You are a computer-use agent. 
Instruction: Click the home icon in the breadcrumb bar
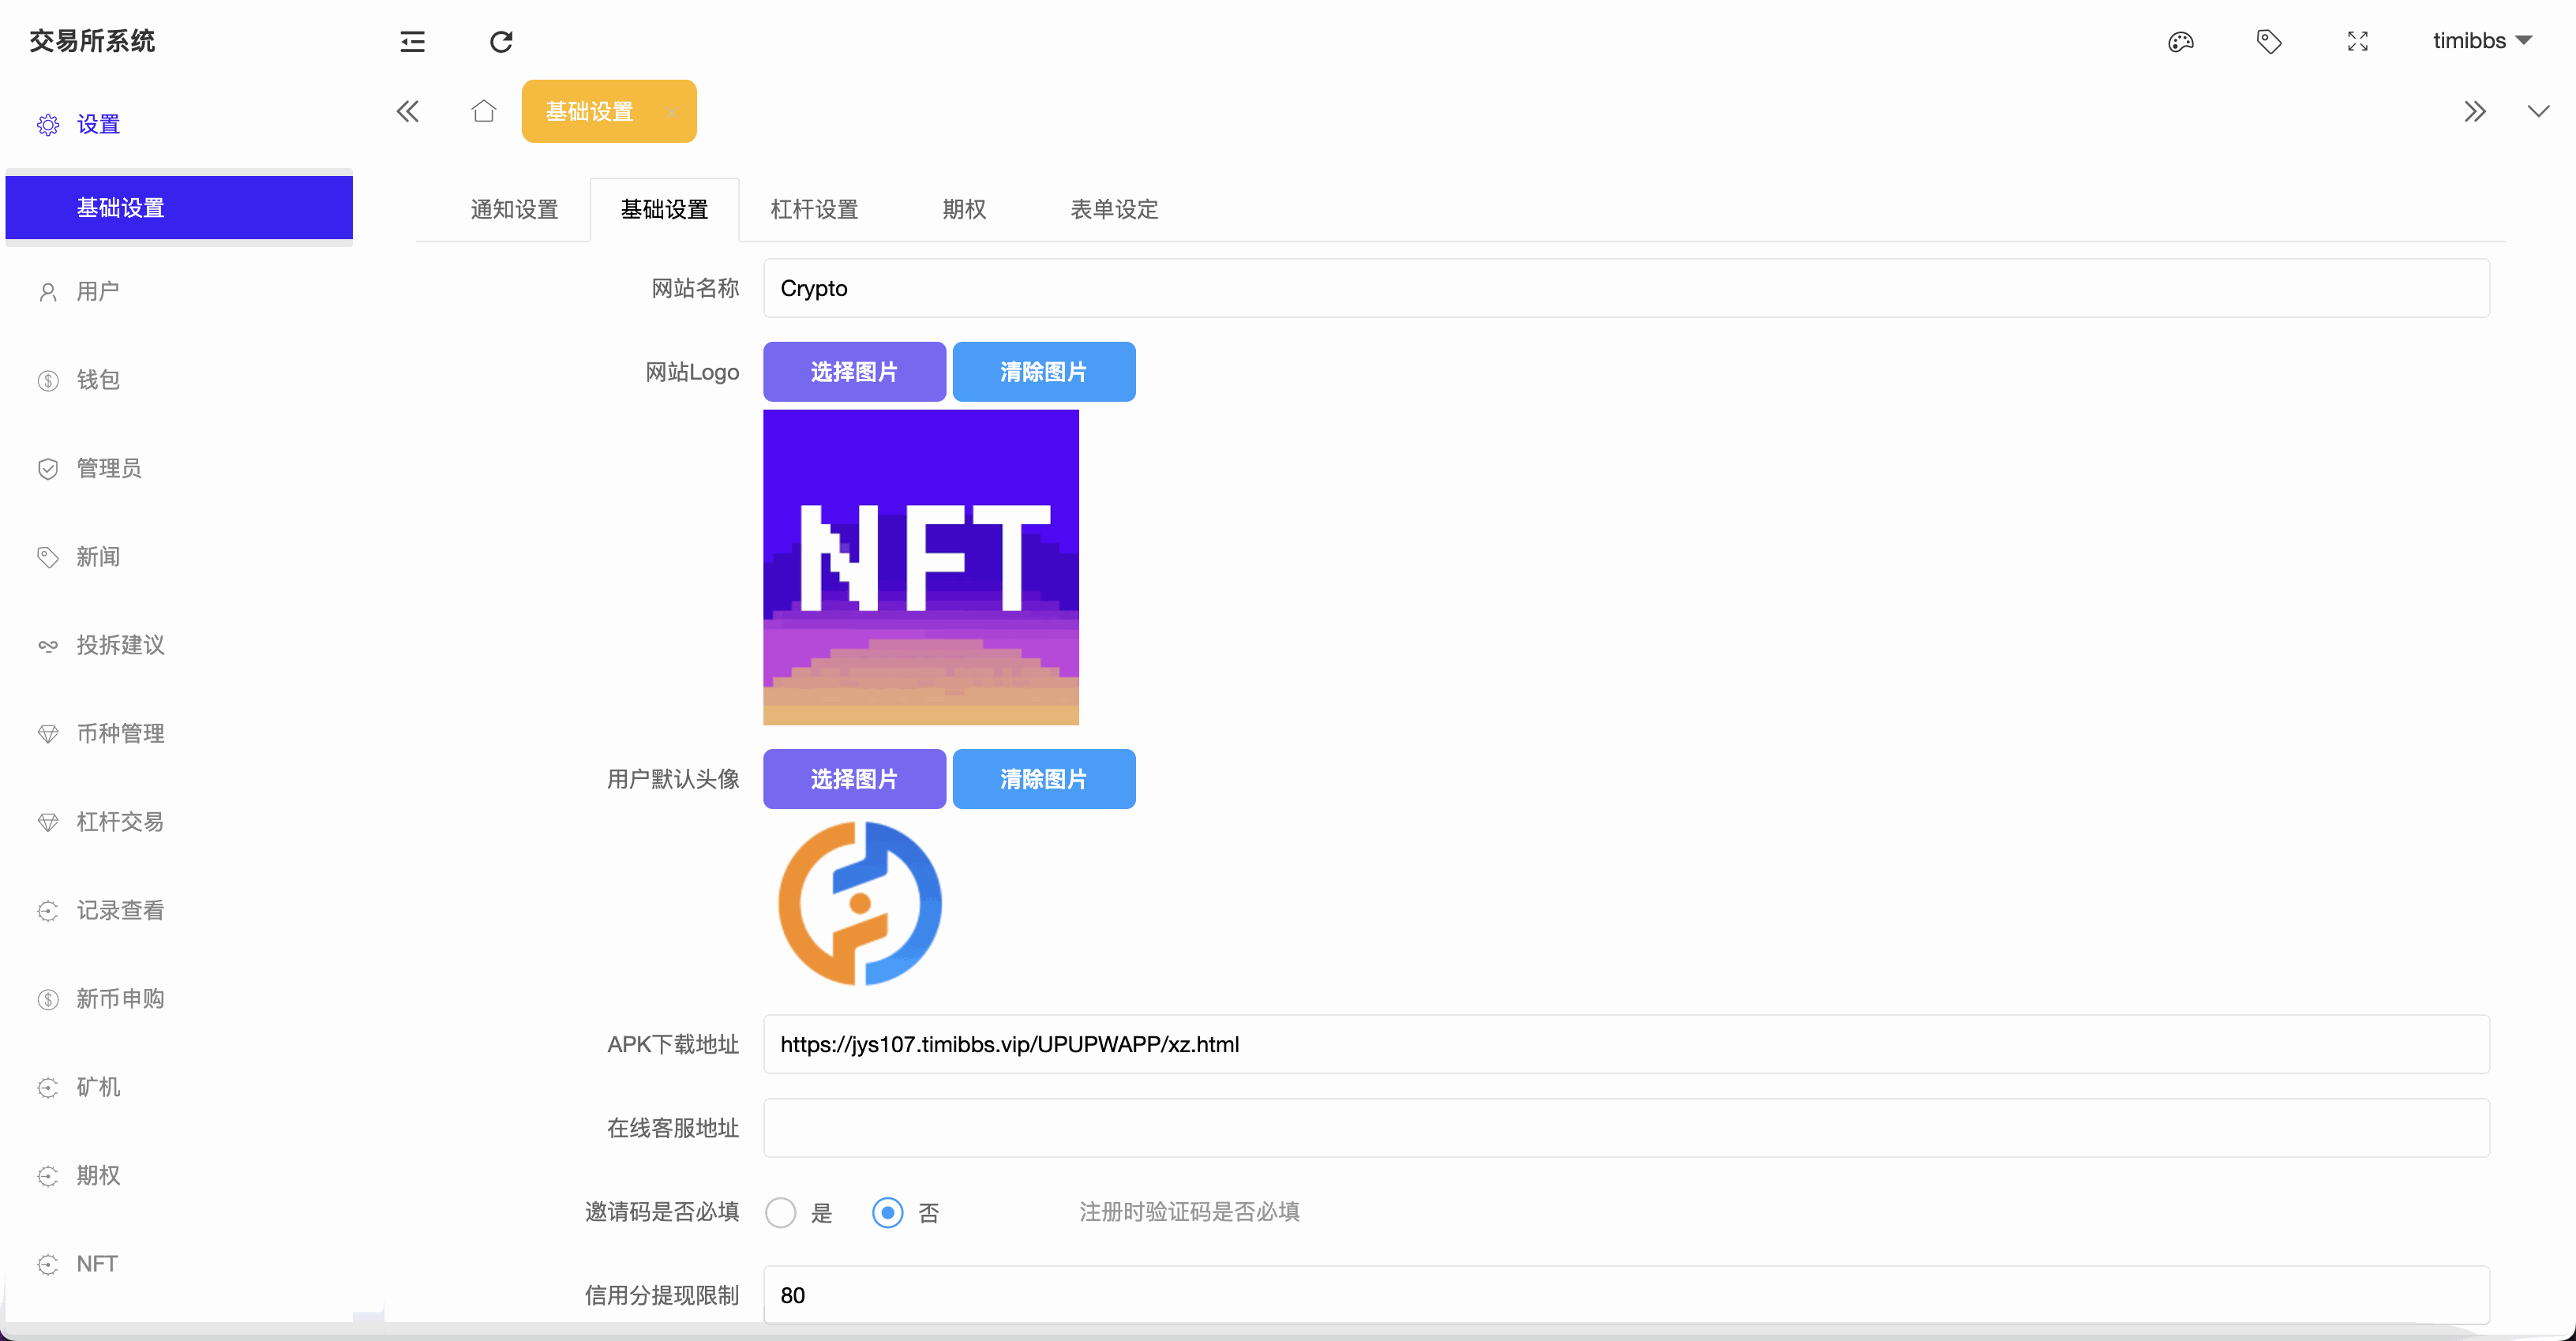484,111
